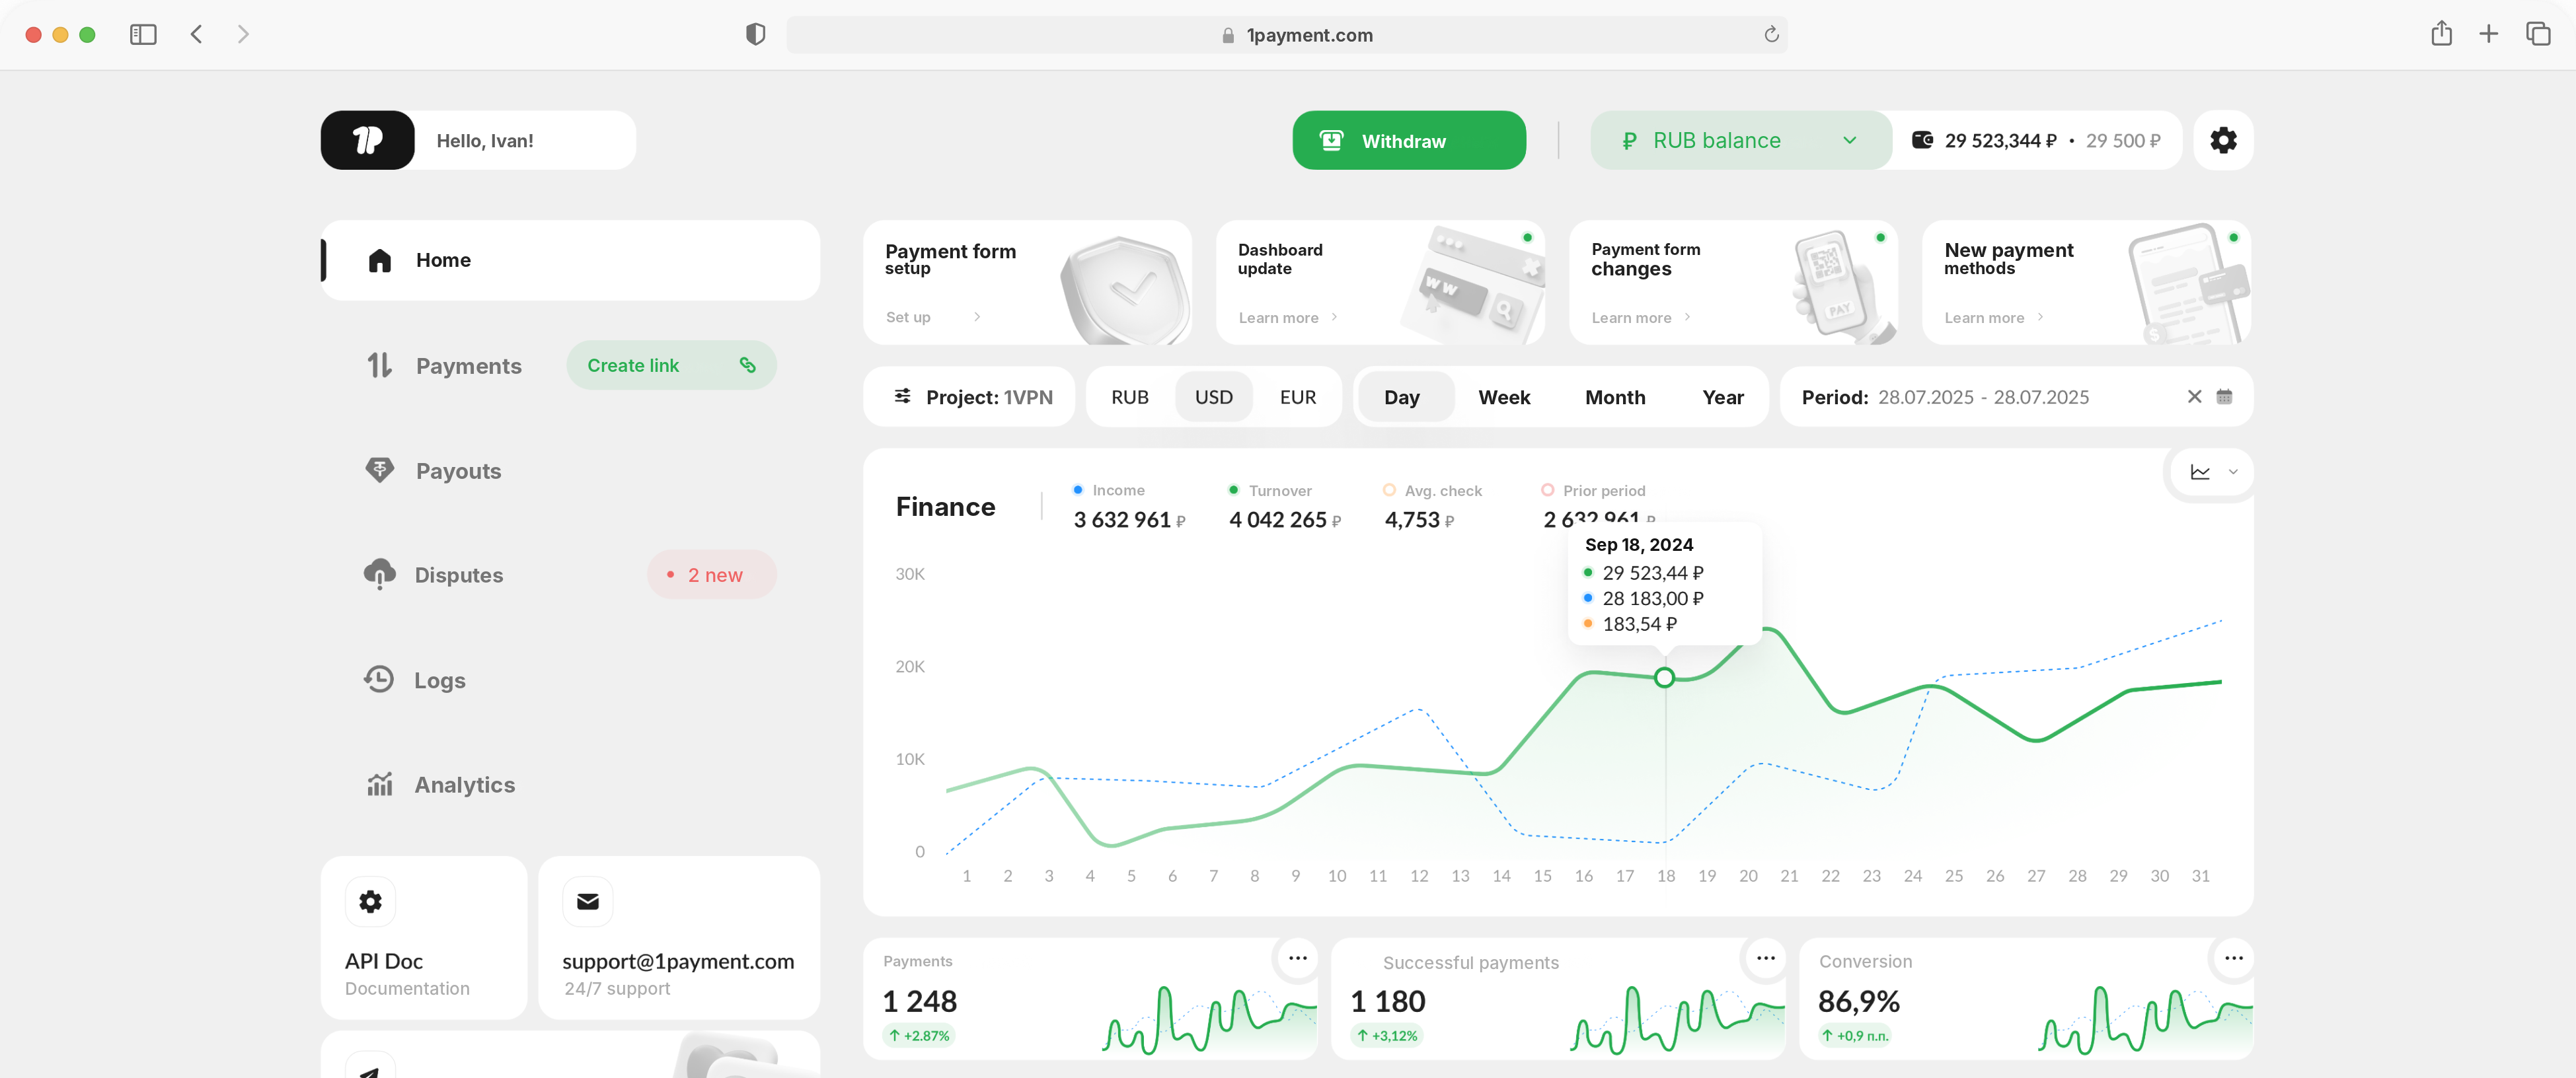Toggle Safari sidebar icon
The height and width of the screenshot is (1078, 2576).
pos(143,34)
